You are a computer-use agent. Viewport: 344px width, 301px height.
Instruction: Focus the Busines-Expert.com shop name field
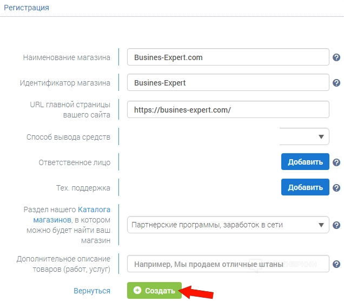pyautogui.click(x=228, y=57)
